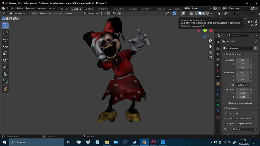Toggle snapping magnet button
260x146 pixels.
coord(108,13)
